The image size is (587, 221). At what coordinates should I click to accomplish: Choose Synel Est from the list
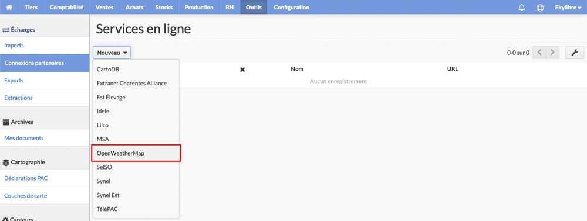[x=136, y=195]
